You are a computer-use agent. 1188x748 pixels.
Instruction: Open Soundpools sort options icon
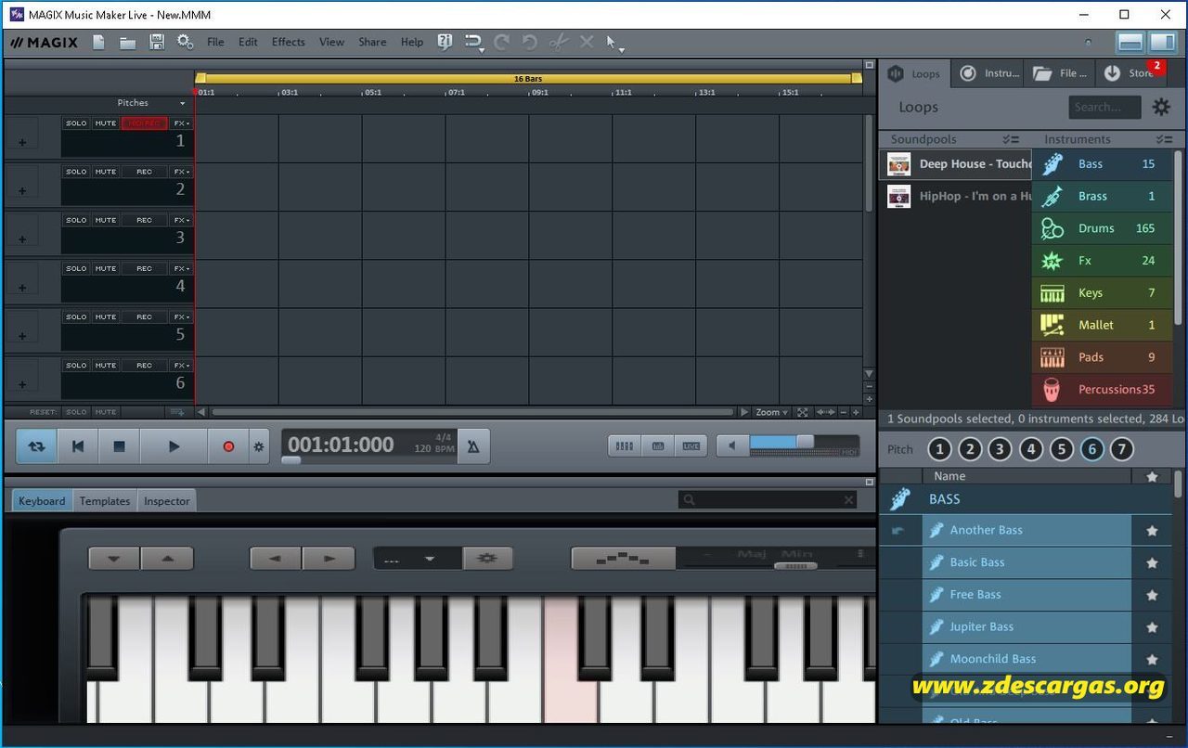[x=1011, y=139]
